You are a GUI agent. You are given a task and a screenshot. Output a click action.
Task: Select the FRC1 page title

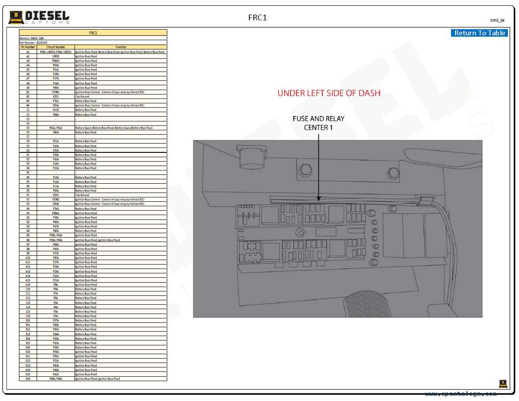pyautogui.click(x=258, y=17)
